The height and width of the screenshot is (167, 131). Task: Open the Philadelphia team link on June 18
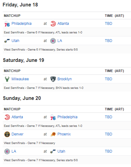pos(21,24)
